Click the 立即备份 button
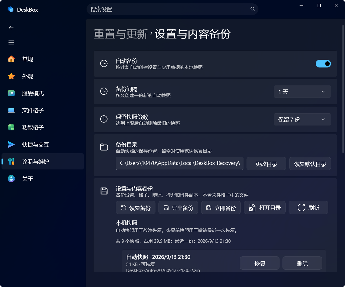345x287 pixels. click(x=221, y=208)
